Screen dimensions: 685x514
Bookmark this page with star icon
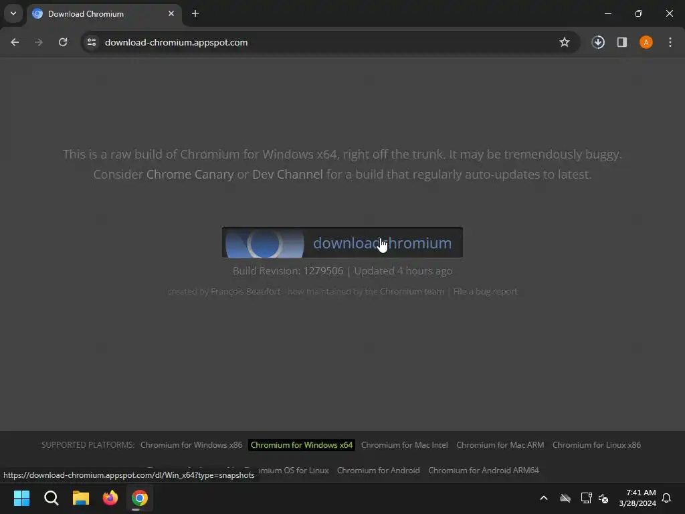pyautogui.click(x=565, y=42)
